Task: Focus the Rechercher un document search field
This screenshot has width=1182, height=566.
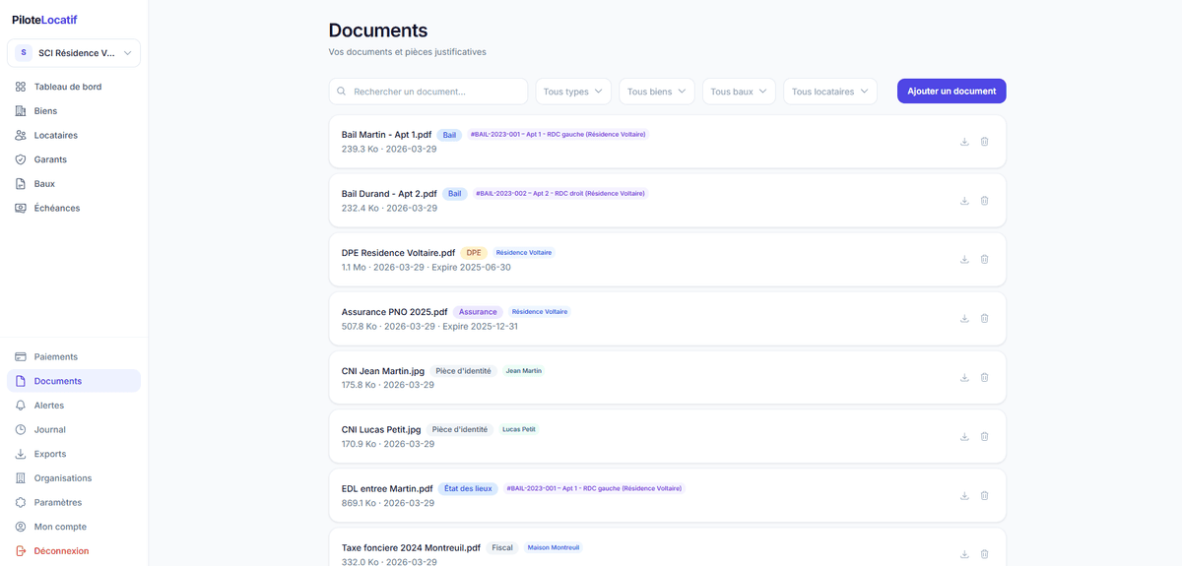Action: [x=428, y=92]
